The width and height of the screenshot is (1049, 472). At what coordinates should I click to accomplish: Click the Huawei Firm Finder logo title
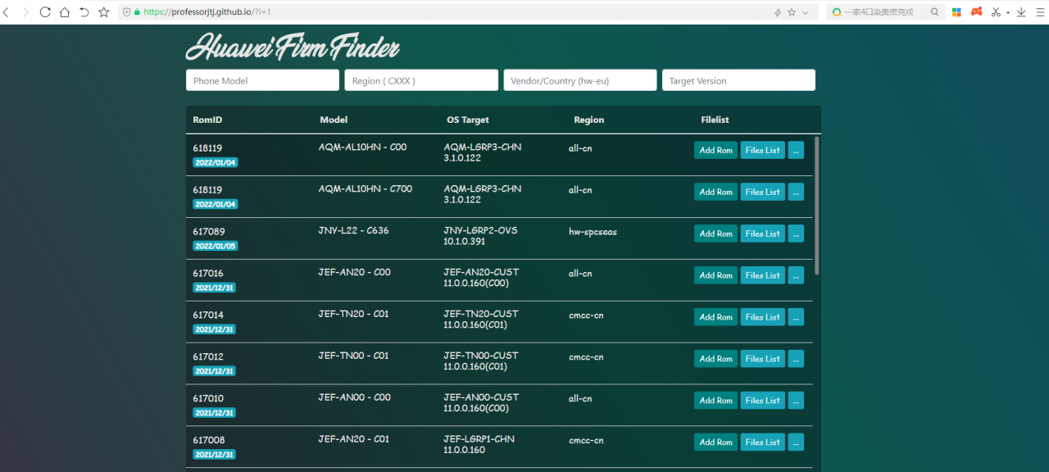(293, 48)
